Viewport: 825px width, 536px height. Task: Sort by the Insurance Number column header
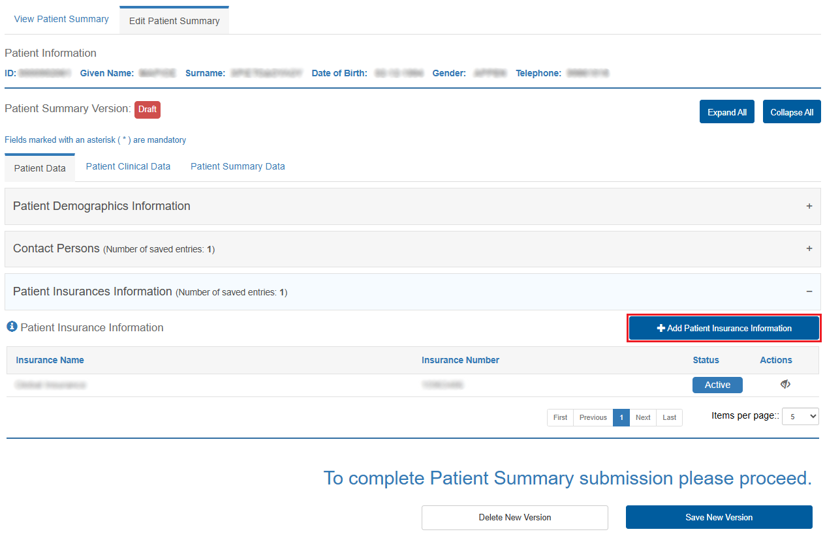coord(460,360)
